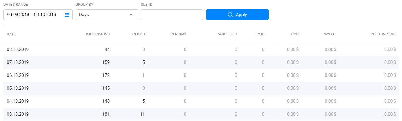Open the Days group-by dropdown

click(107, 15)
